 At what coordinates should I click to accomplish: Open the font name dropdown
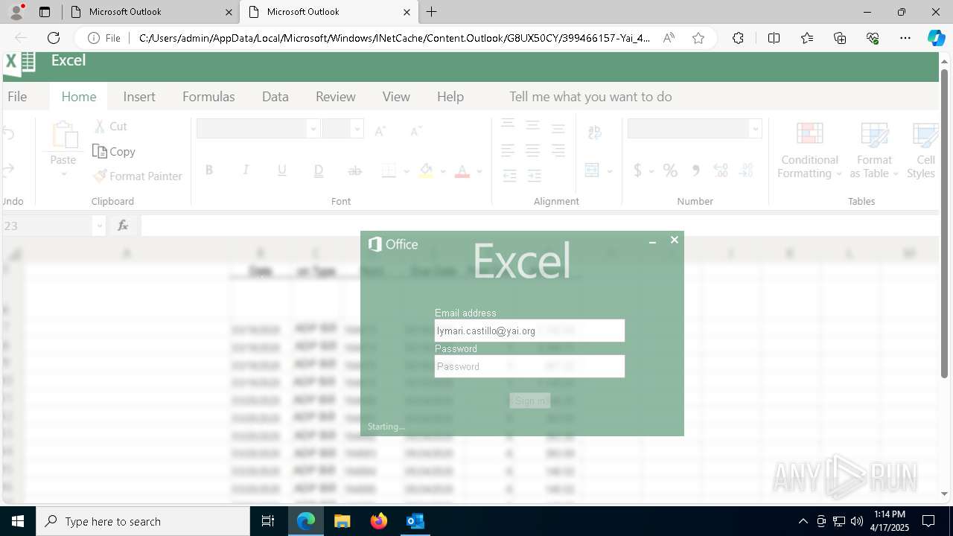click(313, 129)
